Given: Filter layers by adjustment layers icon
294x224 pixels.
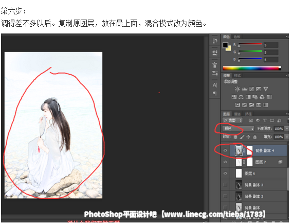Looking at the screenshot, I should point(258,120).
